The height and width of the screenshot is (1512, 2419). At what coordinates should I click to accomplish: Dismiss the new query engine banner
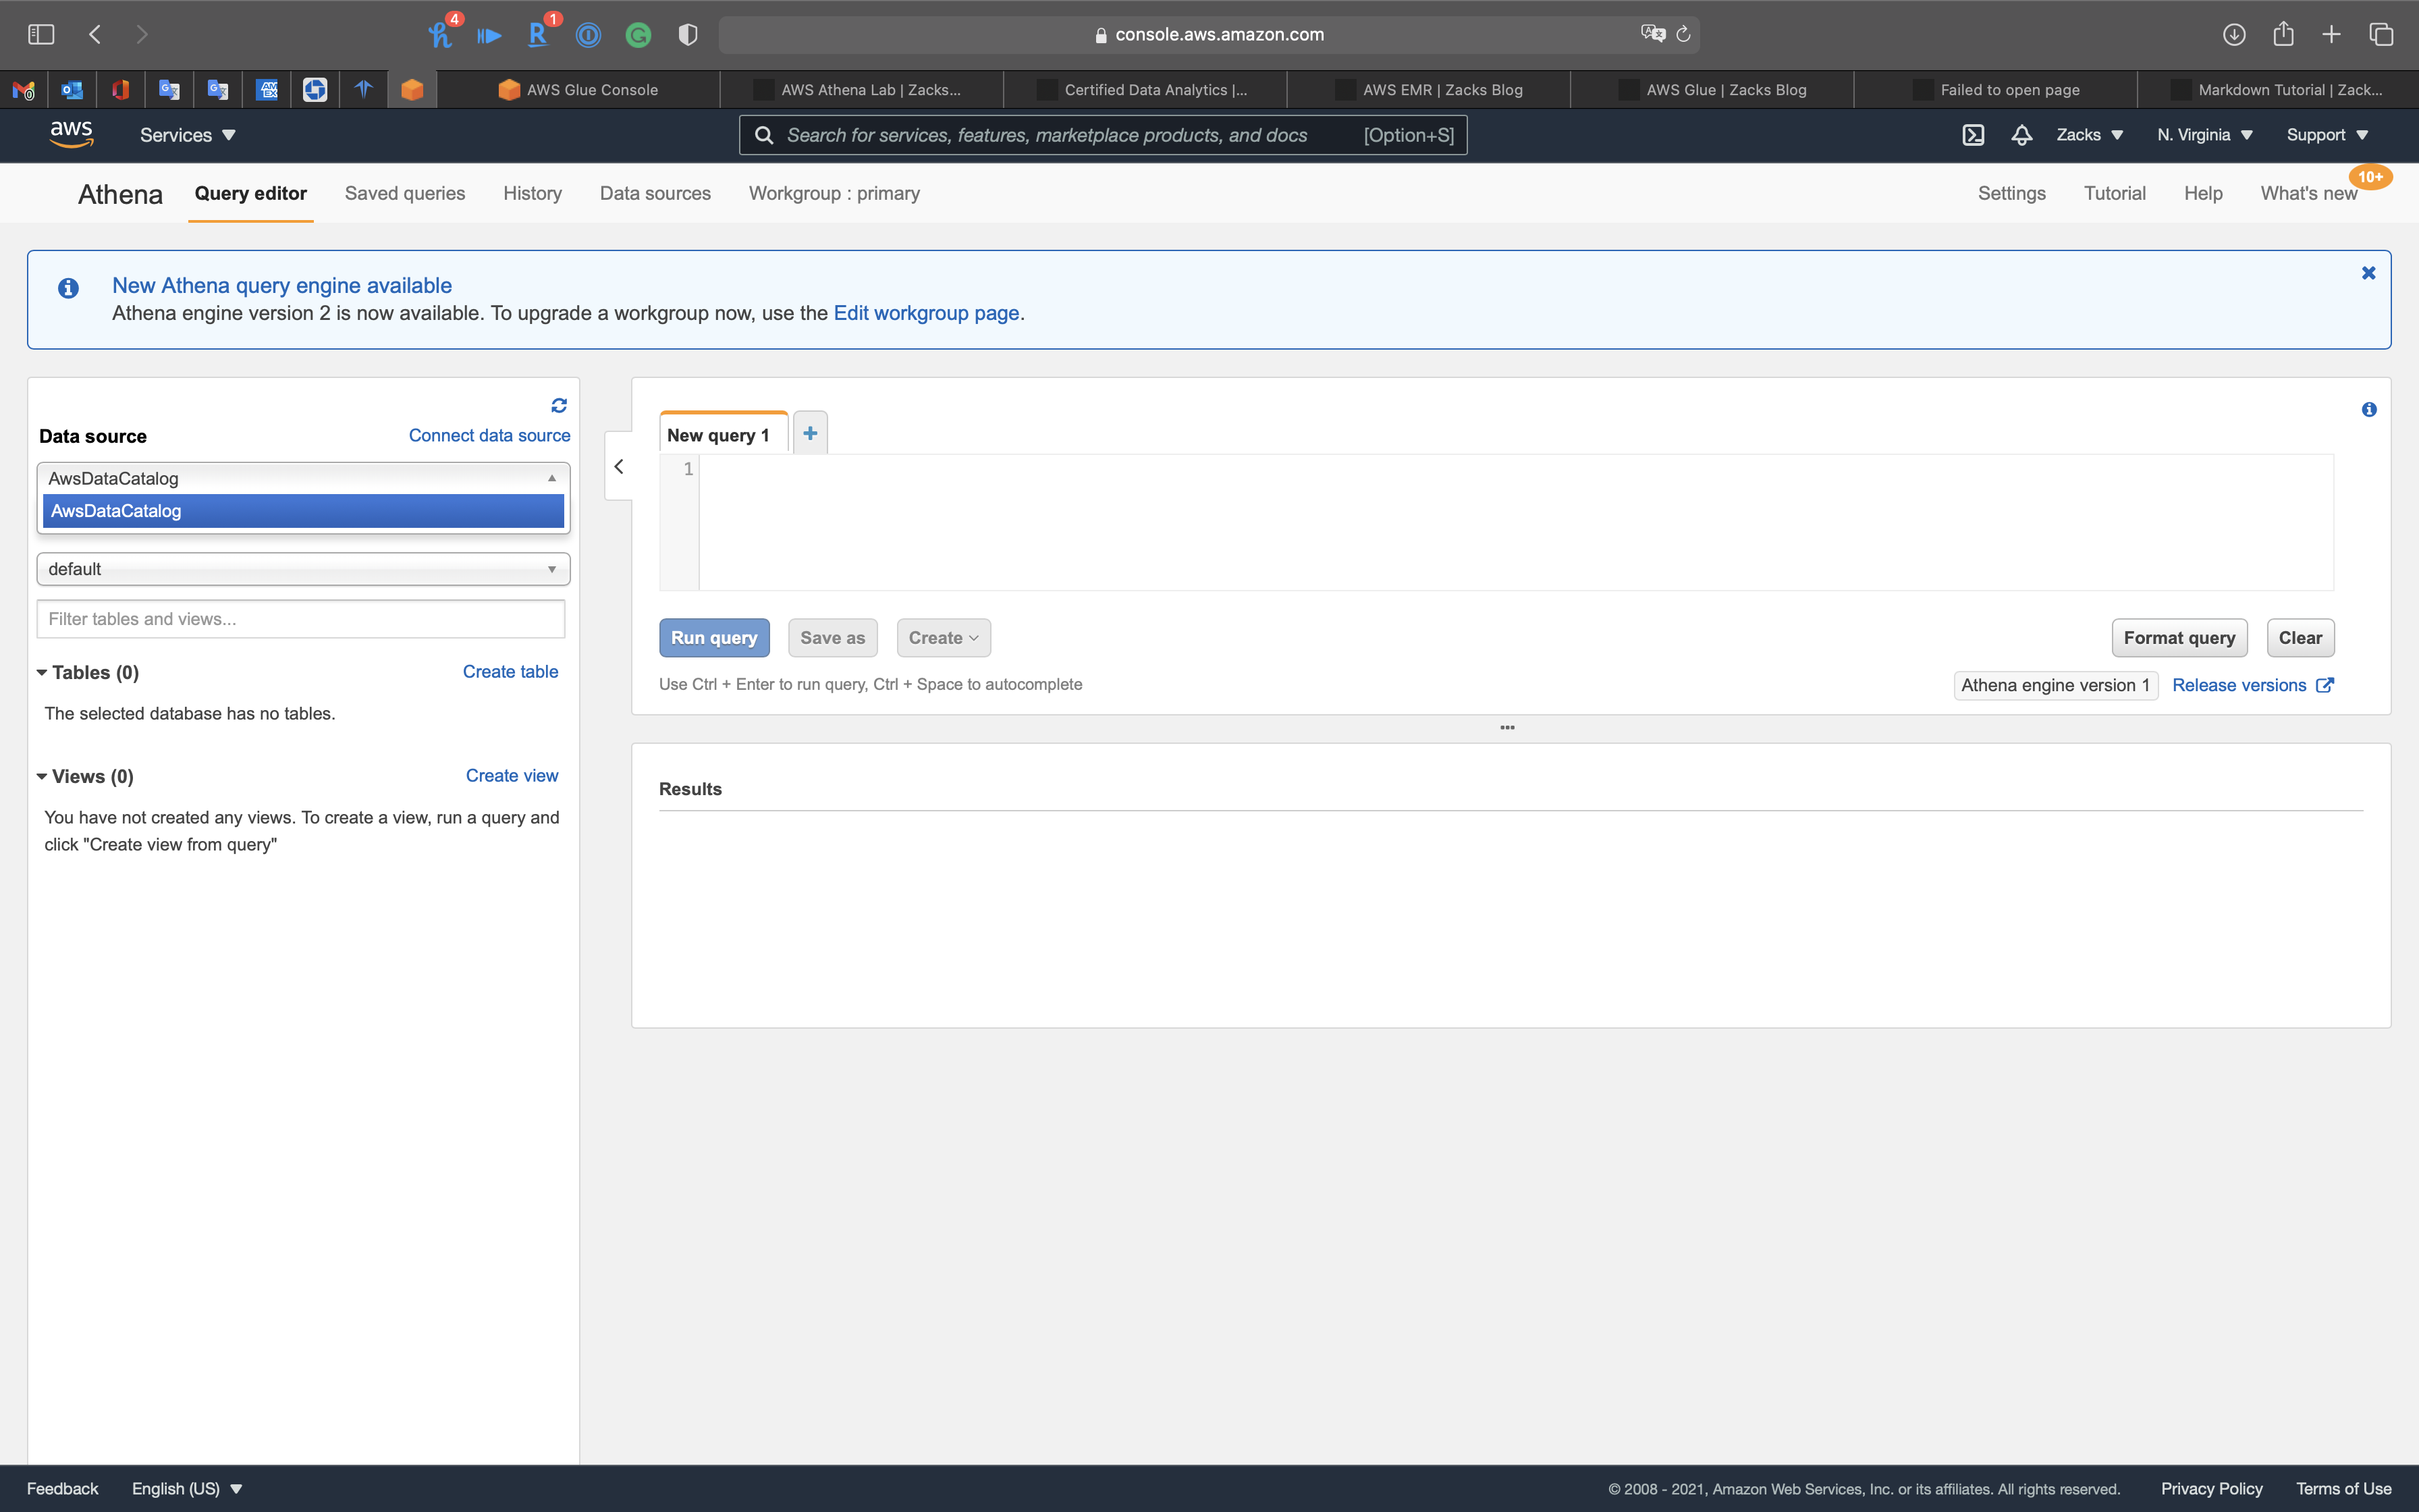(2368, 273)
